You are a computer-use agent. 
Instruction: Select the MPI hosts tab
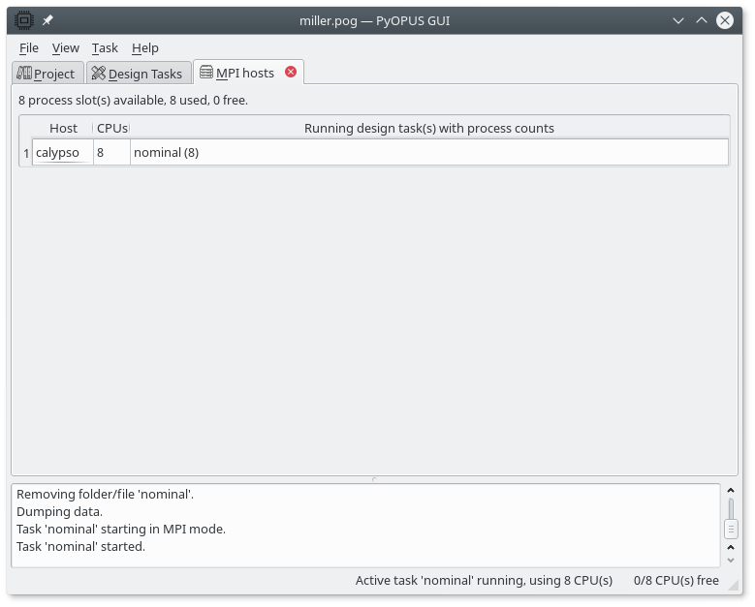[244, 73]
